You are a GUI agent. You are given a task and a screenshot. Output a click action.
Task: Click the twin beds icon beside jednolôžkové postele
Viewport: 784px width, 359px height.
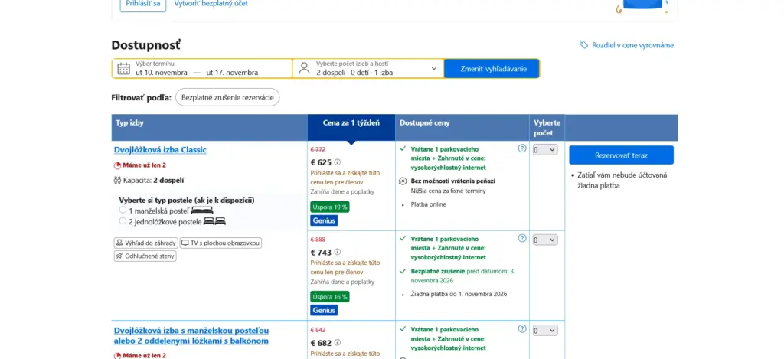pos(214,221)
